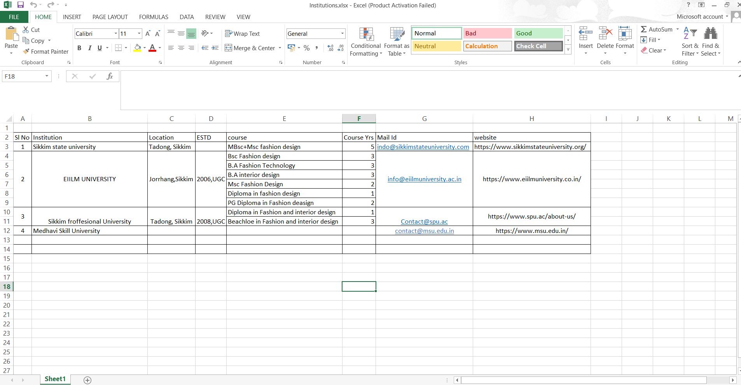This screenshot has width=741, height=385.
Task: Increase font size with the large A icon
Action: [x=148, y=33]
